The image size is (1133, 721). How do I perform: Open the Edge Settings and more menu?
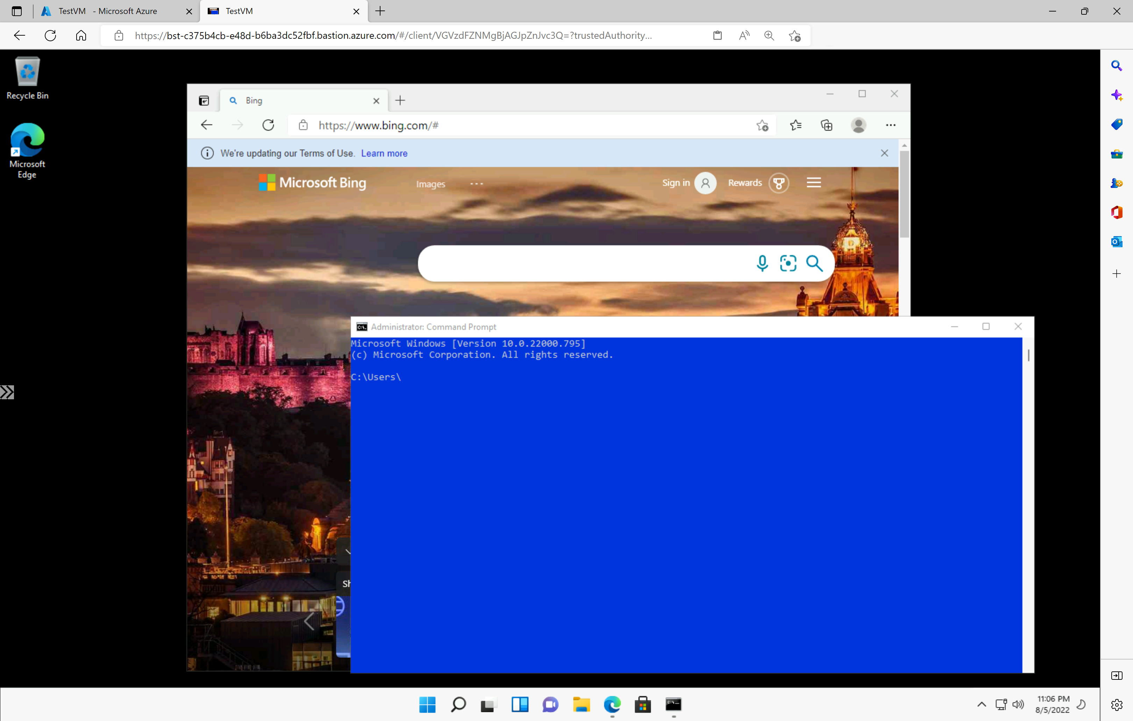[890, 125]
